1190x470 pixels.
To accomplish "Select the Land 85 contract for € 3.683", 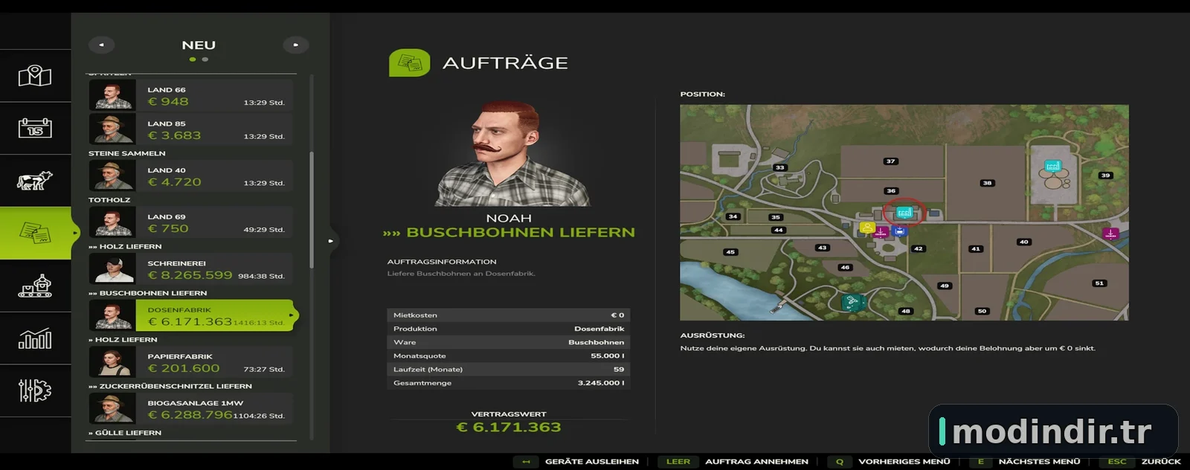I will pos(190,129).
